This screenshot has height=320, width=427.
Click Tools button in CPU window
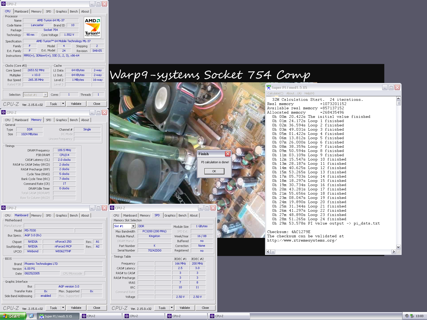[53, 104]
